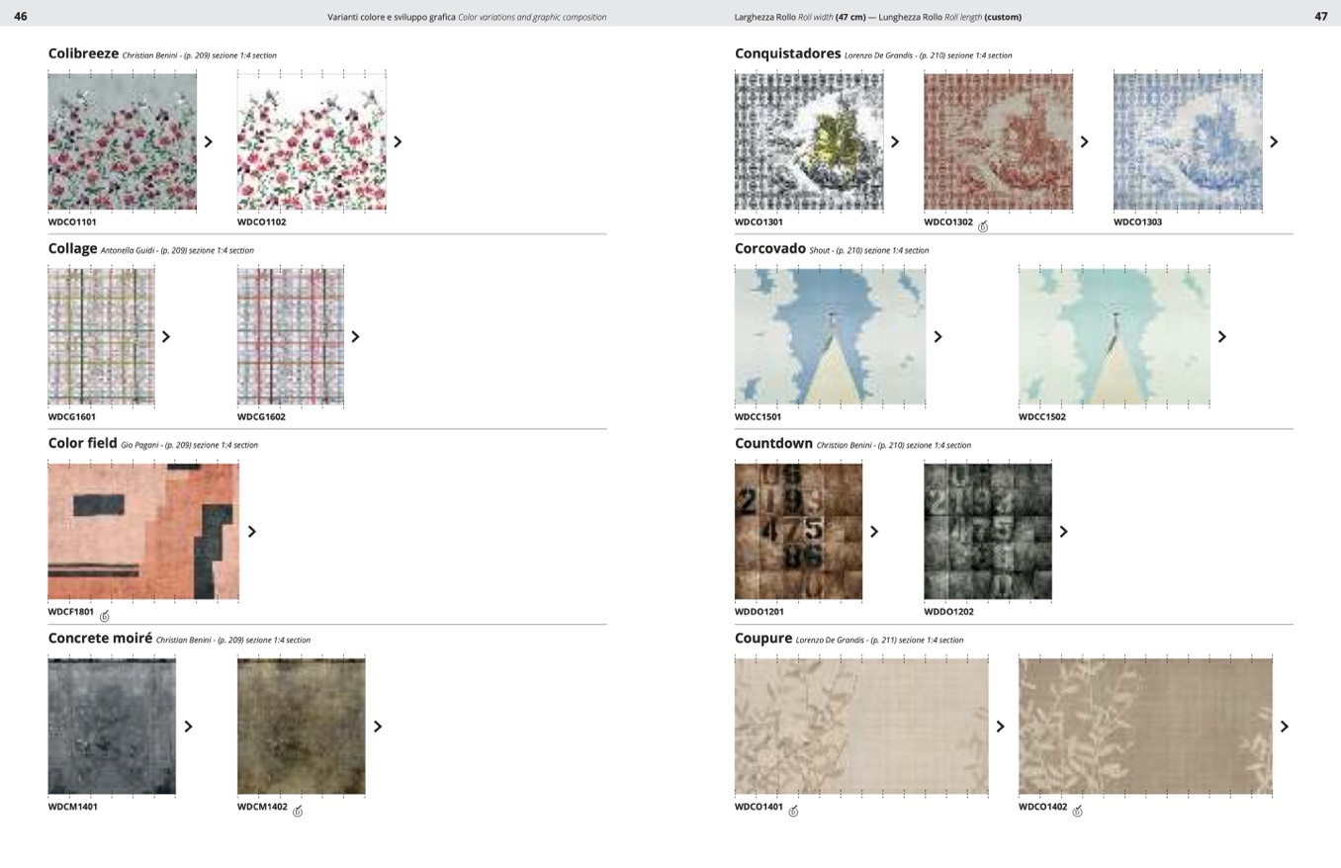Click page number 47 in the header
Image resolution: width=1341 pixels, height=868 pixels.
(1320, 16)
